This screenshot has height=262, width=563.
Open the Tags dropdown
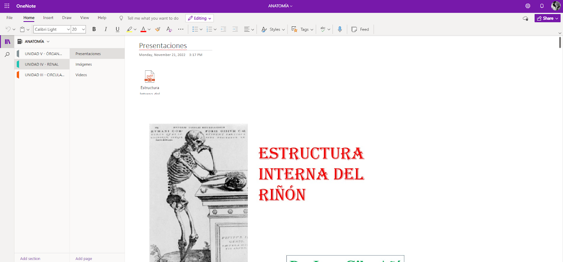(x=302, y=29)
